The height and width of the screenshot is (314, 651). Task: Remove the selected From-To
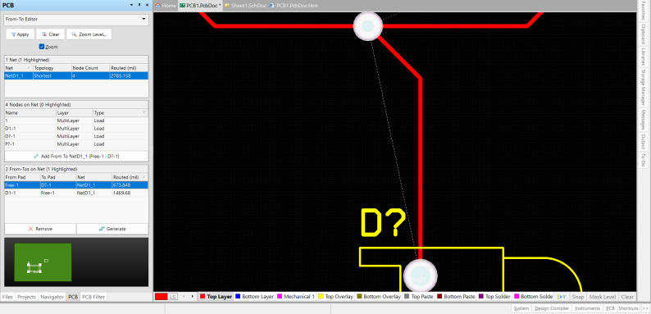40,229
